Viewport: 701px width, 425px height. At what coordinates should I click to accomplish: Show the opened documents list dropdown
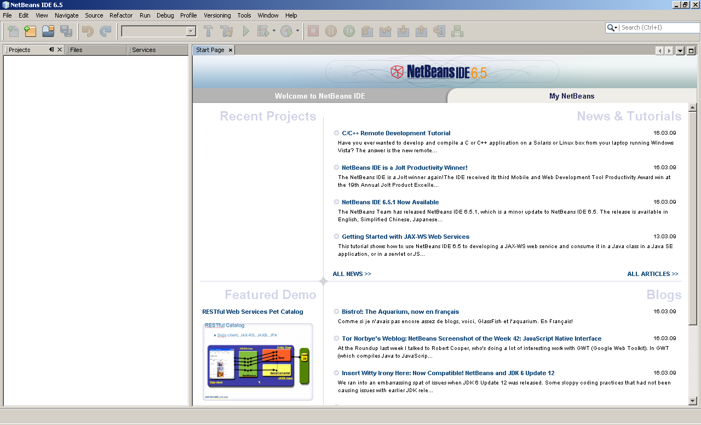681,51
